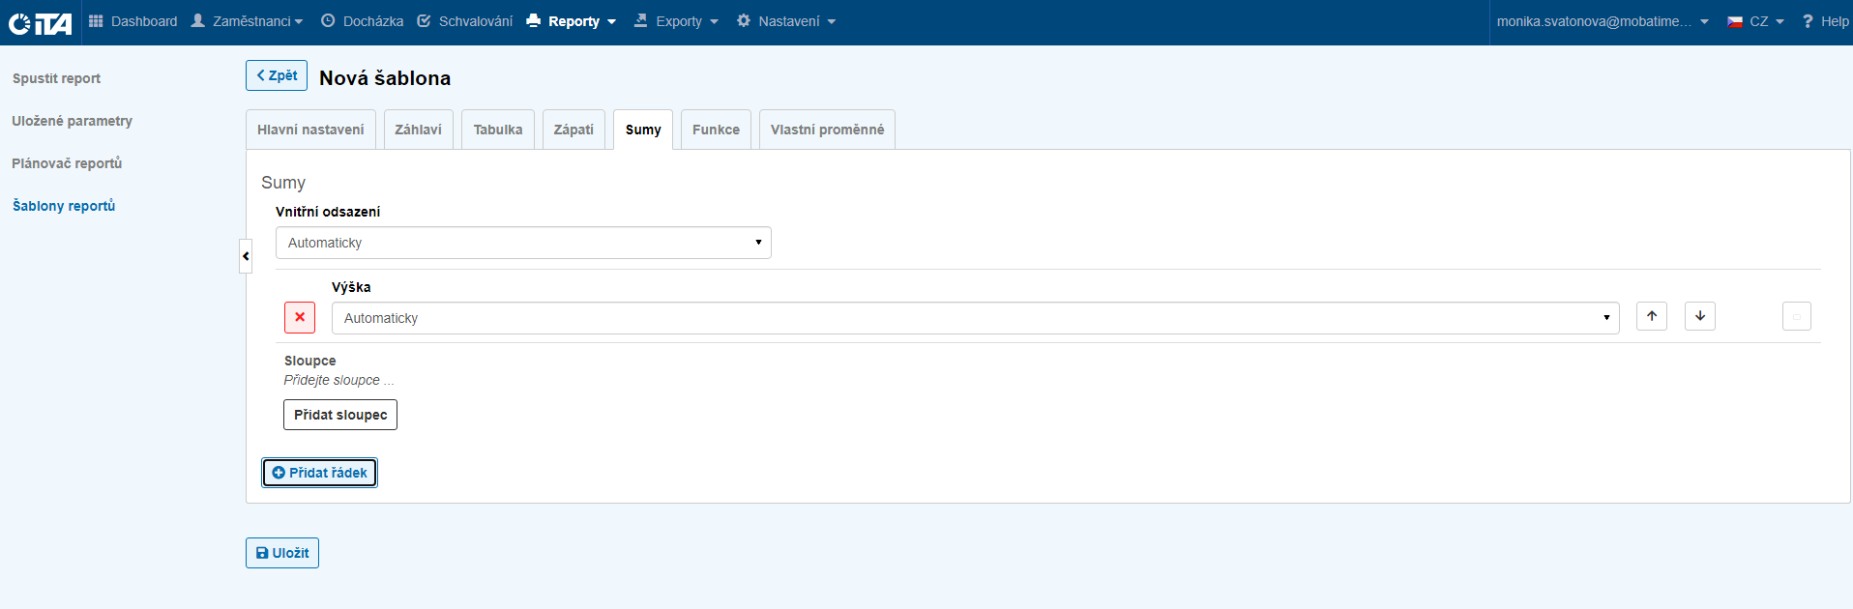
Task: Open the Výška dropdown
Action: (975, 318)
